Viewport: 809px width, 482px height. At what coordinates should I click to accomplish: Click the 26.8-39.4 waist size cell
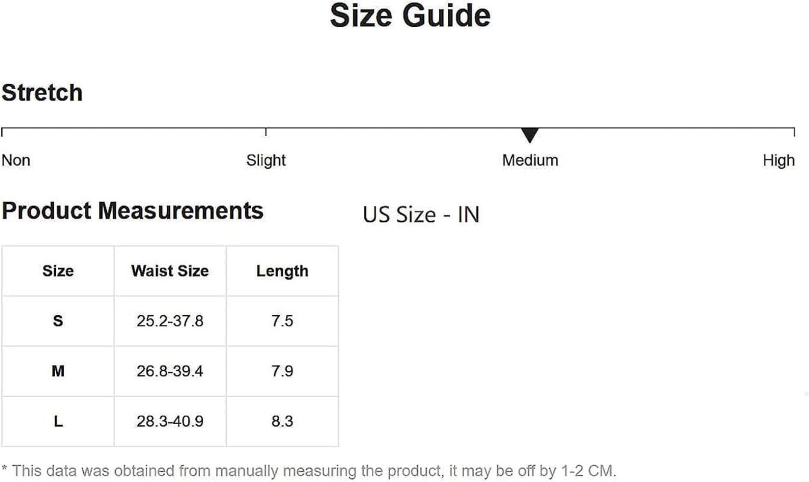[170, 371]
